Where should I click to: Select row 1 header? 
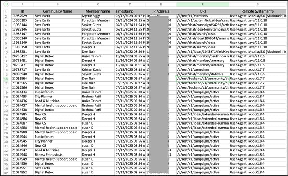point(6,12)
